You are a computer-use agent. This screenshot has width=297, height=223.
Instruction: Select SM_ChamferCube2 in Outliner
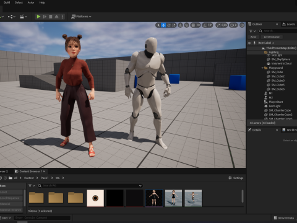(x=280, y=115)
